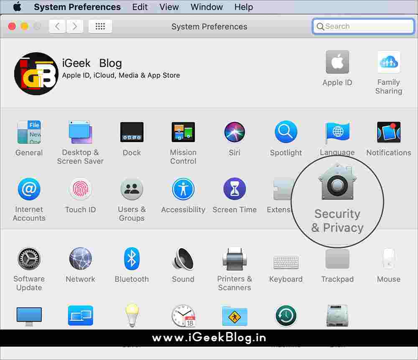
Task: Open Family Sharing preferences
Action: [389, 73]
